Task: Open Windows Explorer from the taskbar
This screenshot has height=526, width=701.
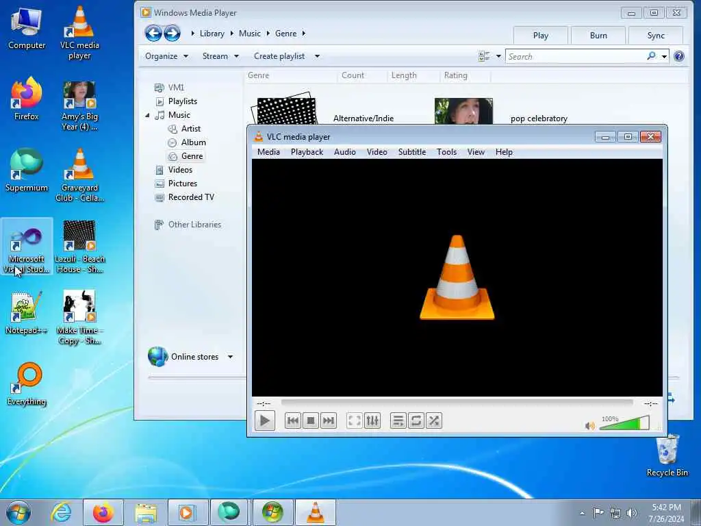Action: tap(146, 512)
